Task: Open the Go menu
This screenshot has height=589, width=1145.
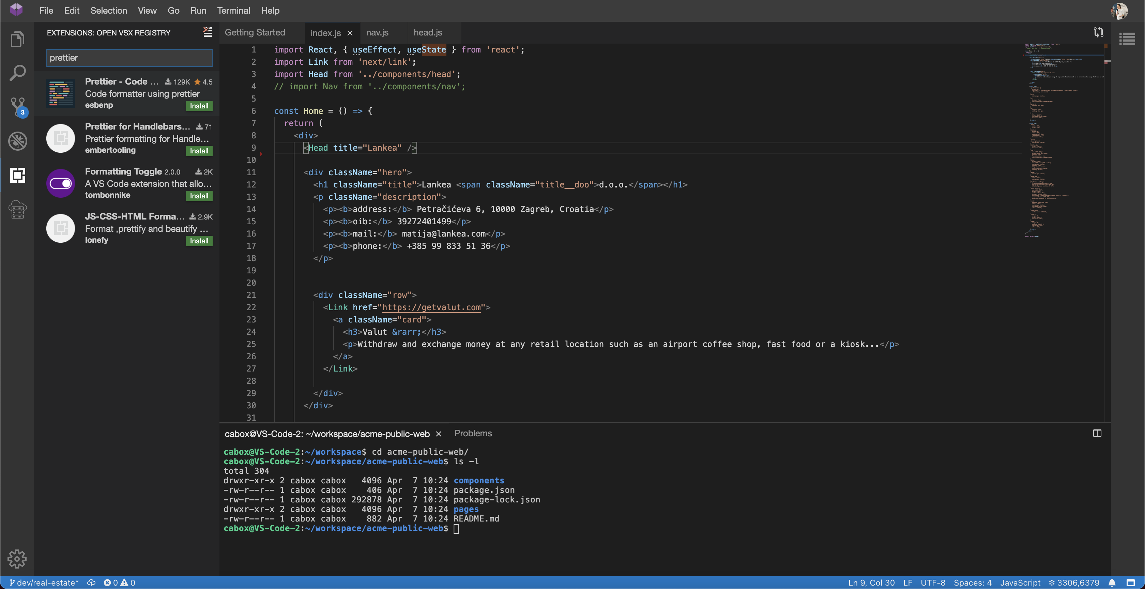Action: pos(173,10)
